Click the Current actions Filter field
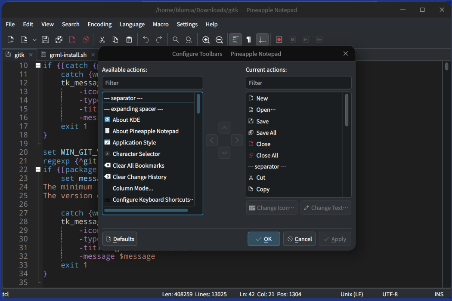The width and height of the screenshot is (452, 301). point(298,83)
